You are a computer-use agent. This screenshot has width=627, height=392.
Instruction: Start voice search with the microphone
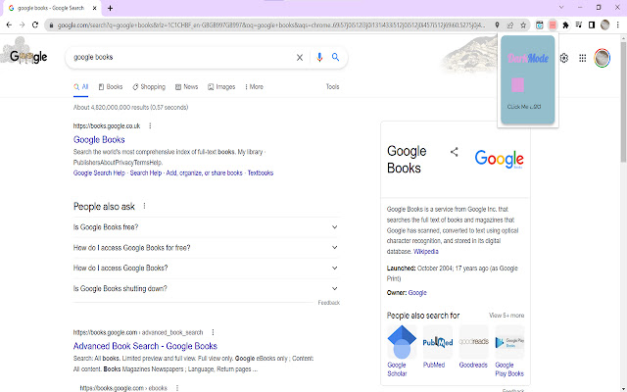[319, 57]
